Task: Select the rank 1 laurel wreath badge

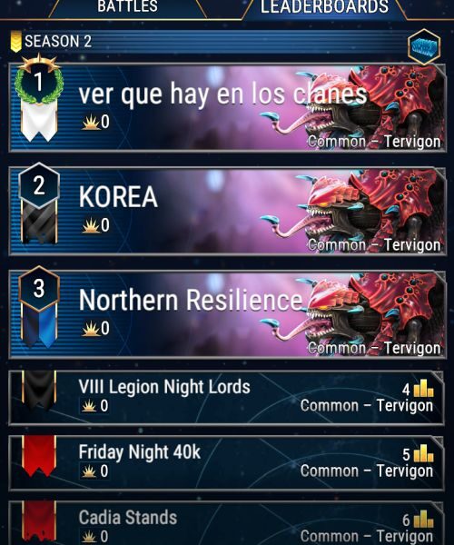Action: point(39,80)
